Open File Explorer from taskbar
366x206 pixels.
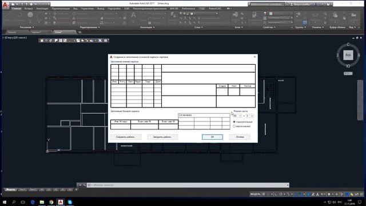42,202
